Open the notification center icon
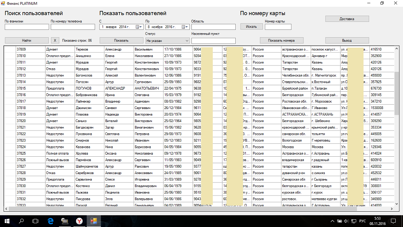This screenshot has width=403, height=227. [393, 221]
